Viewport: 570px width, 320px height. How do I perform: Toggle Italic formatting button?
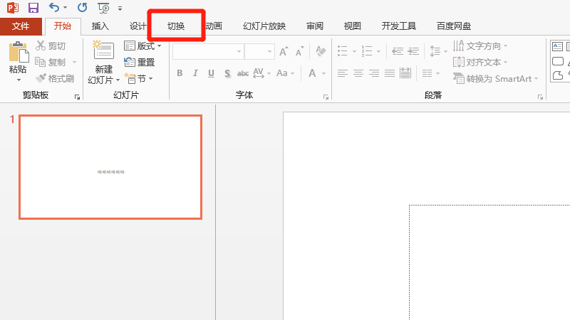(195, 73)
